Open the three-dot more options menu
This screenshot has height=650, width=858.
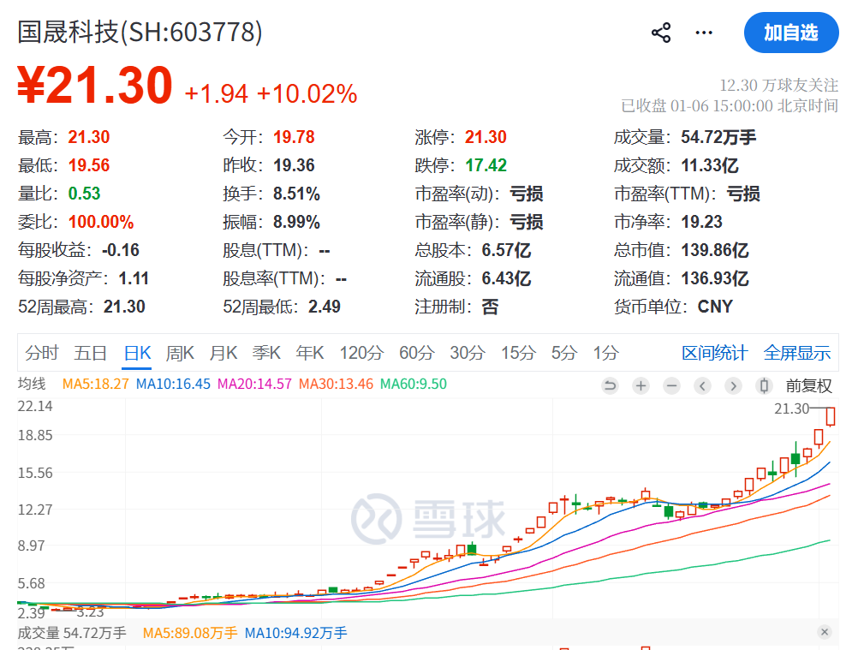[x=704, y=33]
